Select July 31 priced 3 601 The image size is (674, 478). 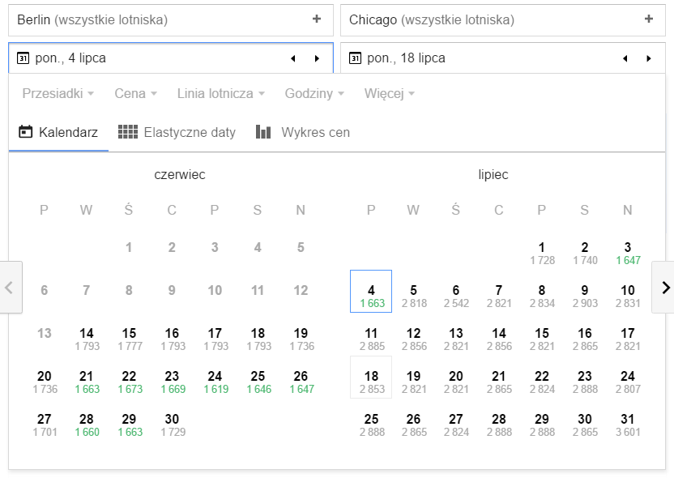coord(628,425)
